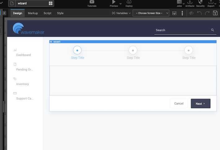Collapse the left panel with double-chevron
This screenshot has height=150, width=220.
click(x=4, y=13)
